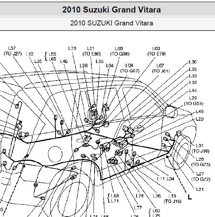The width and height of the screenshot is (215, 217).
Task: Click connector label L13
Action: click(x=172, y=196)
